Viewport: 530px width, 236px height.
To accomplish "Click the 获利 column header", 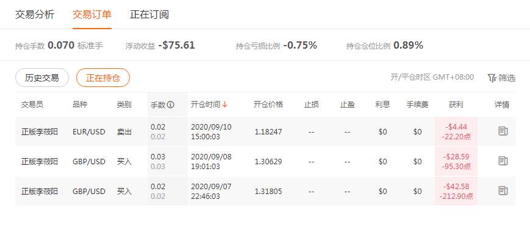I will [x=456, y=105].
